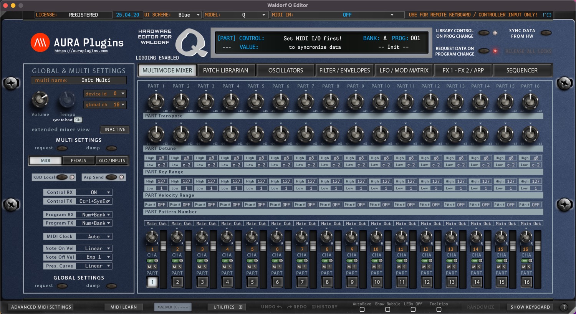
Task: Click the Part 16 Transpose knob
Action: [x=530, y=101]
